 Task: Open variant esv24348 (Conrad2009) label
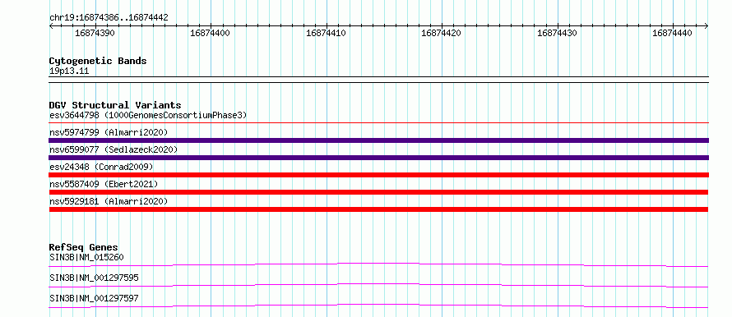click(x=101, y=167)
